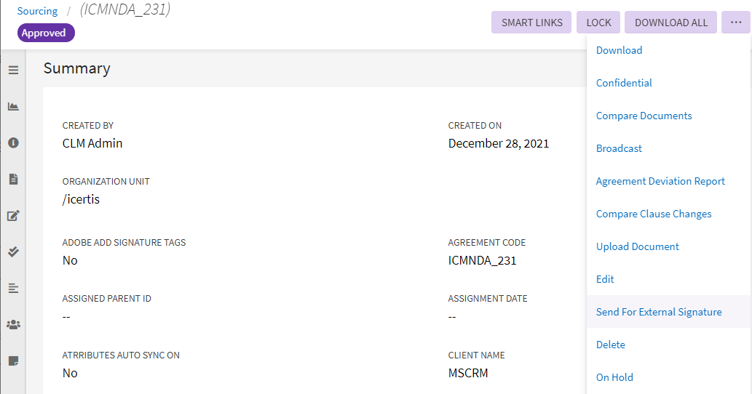Click the team users icon in sidebar

coord(13,325)
